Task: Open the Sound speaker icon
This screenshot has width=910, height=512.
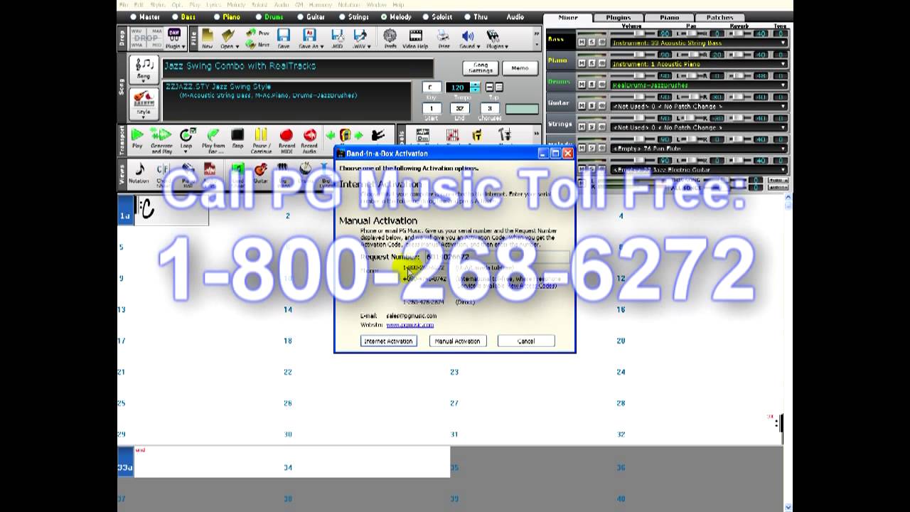Action: click(x=469, y=38)
